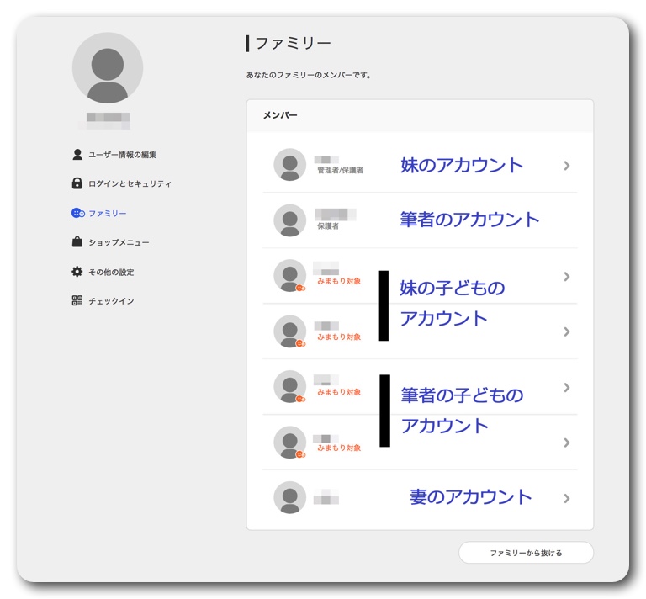Image resolution: width=646 pixels, height=599 pixels.
Task: Open the チェックイン menu link
Action: (111, 300)
